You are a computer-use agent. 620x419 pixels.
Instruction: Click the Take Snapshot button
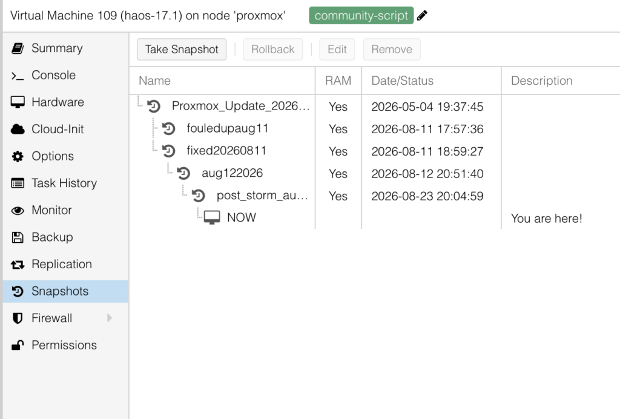coord(182,50)
